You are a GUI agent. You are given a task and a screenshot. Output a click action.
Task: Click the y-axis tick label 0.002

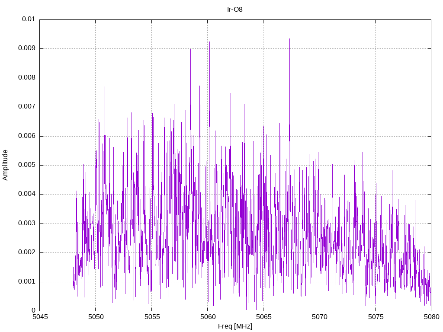tap(27, 252)
